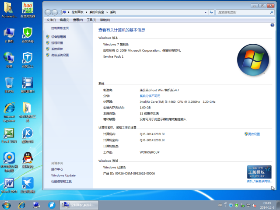Launch the hao123 browser desktop shortcut
280x210 pixels.
pos(28,10)
